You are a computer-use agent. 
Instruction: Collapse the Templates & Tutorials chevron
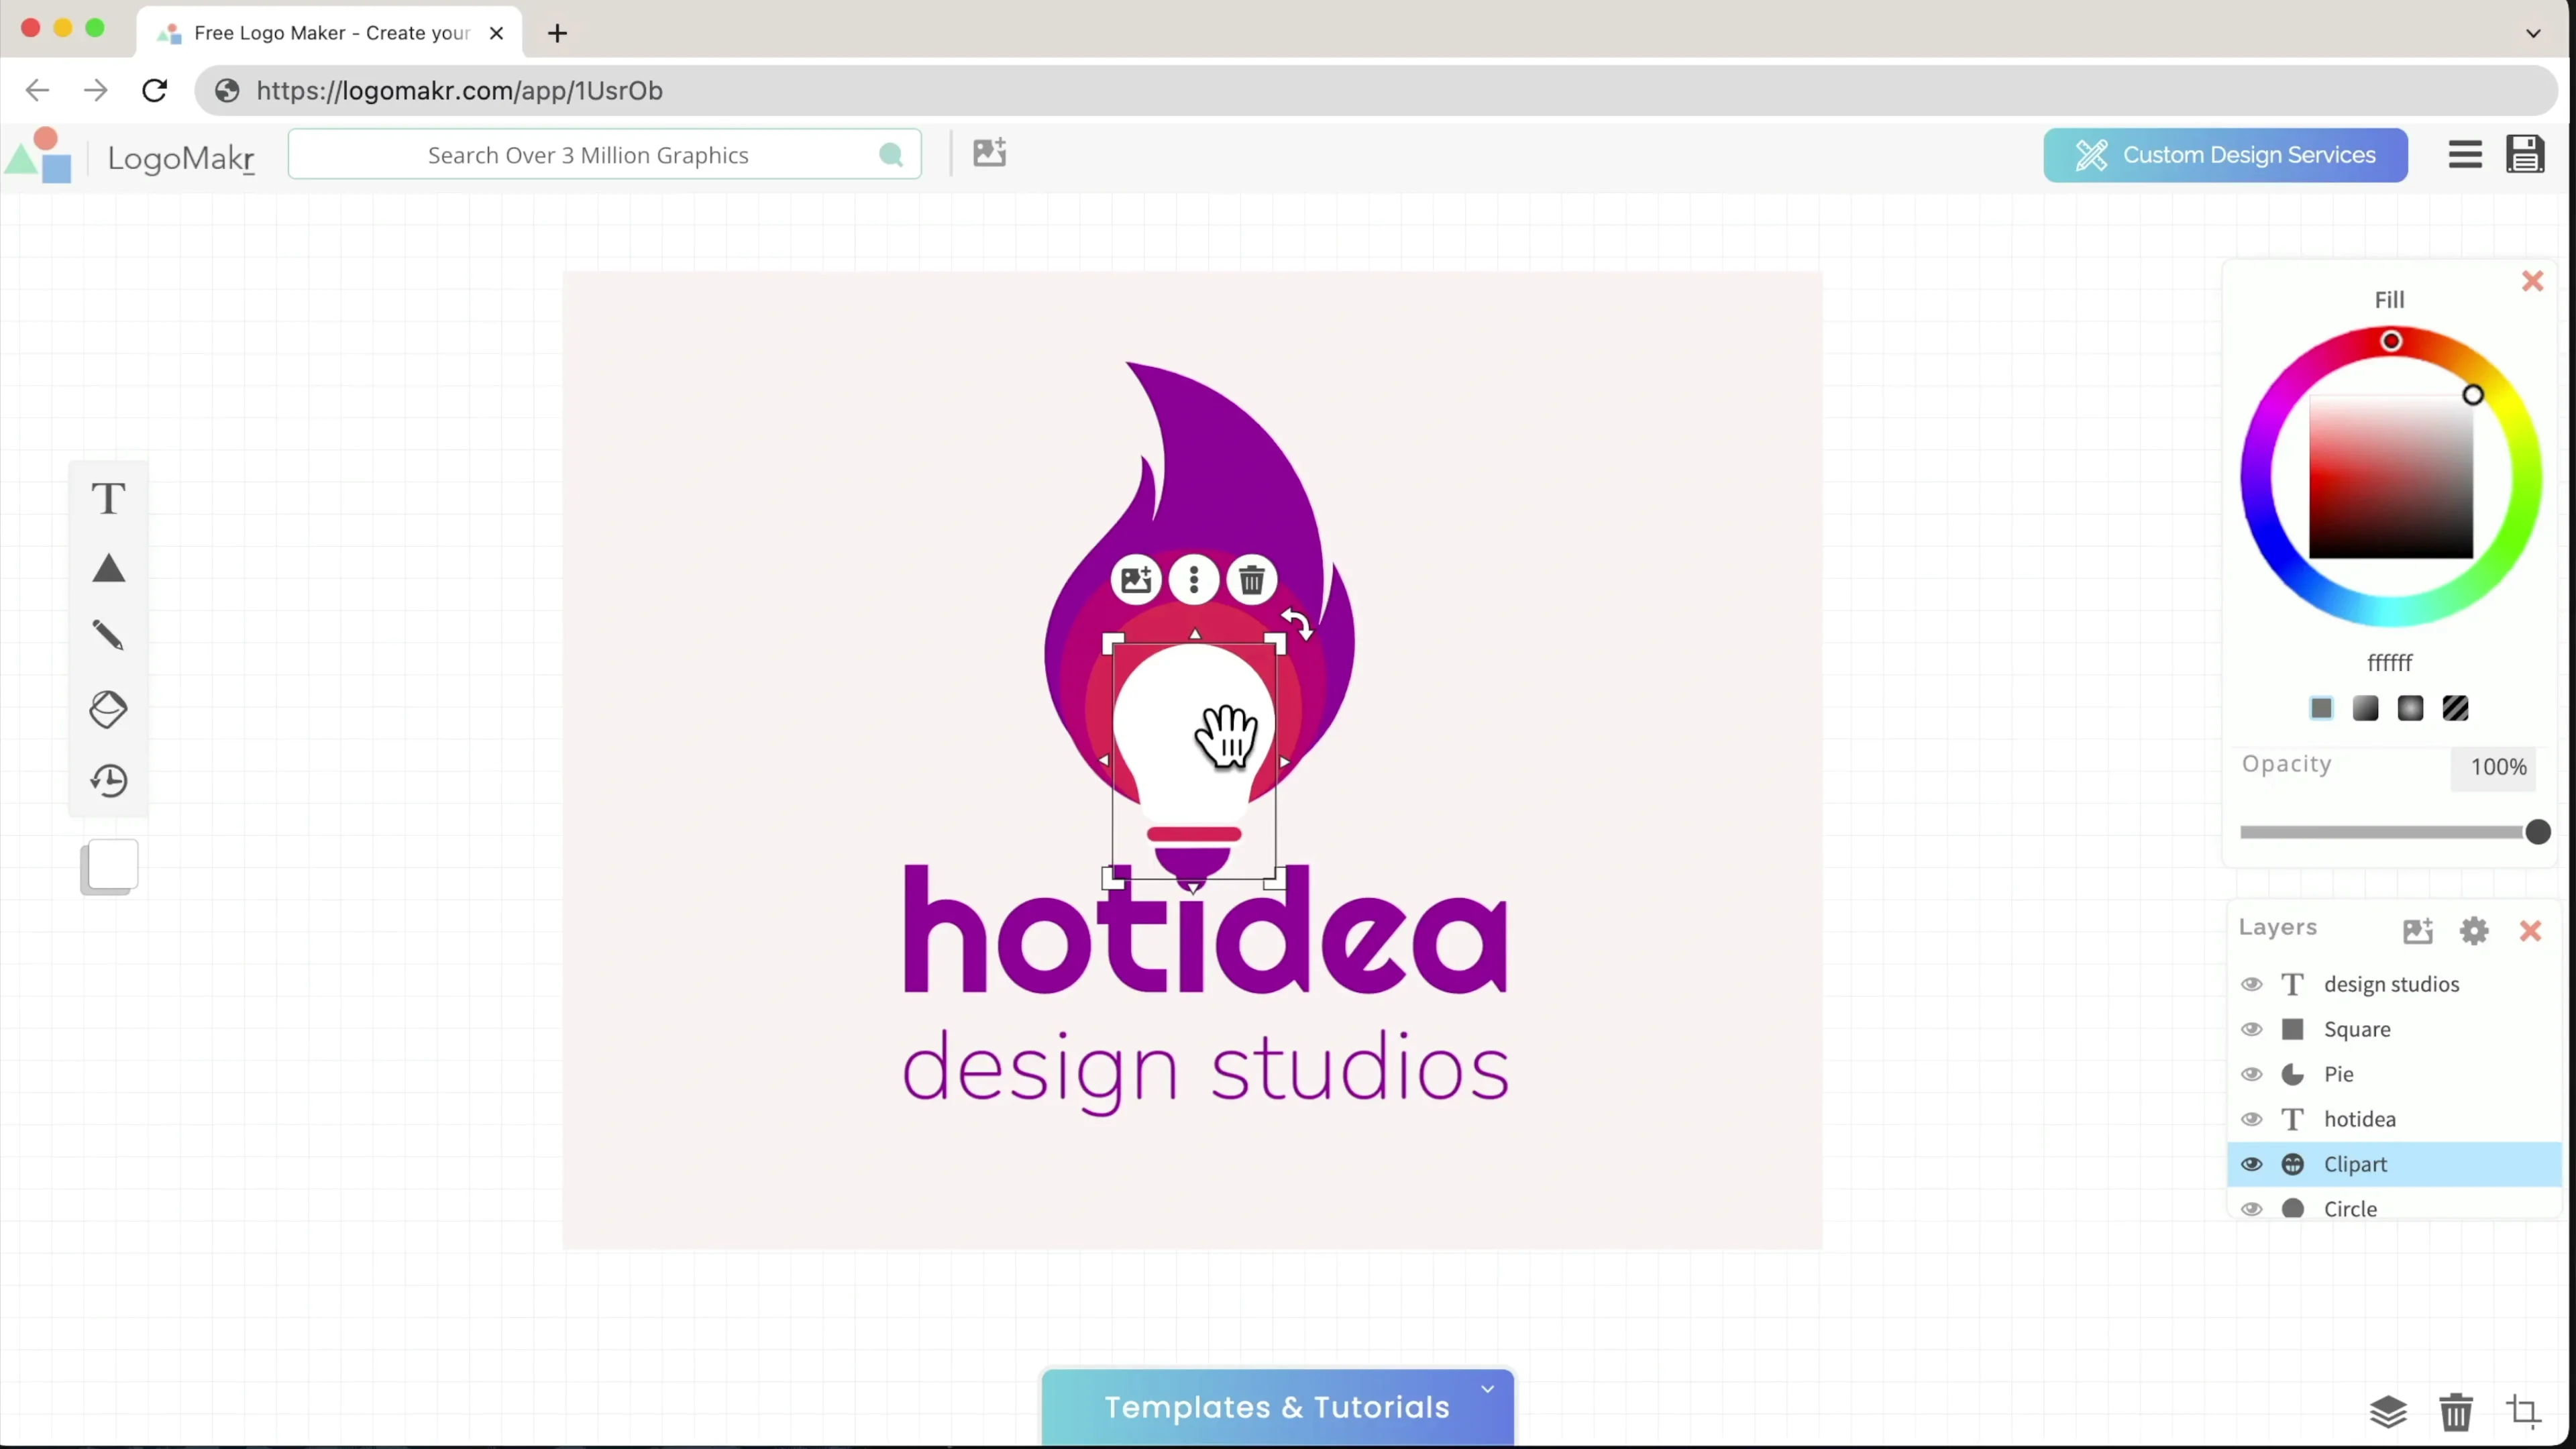tap(1487, 1389)
